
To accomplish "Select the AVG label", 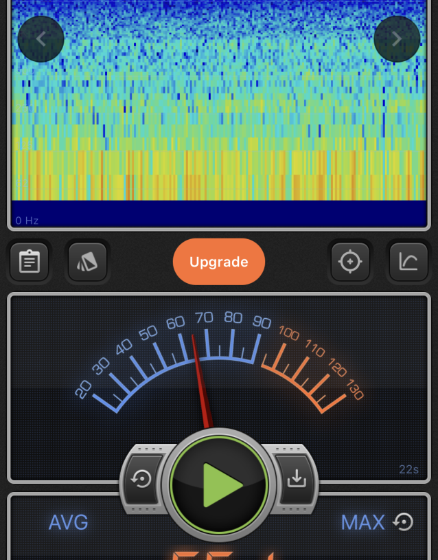I will pos(69,523).
